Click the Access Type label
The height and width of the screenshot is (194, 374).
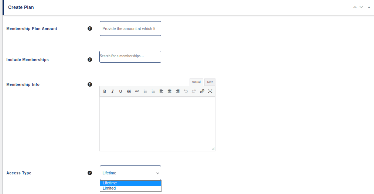pos(19,173)
